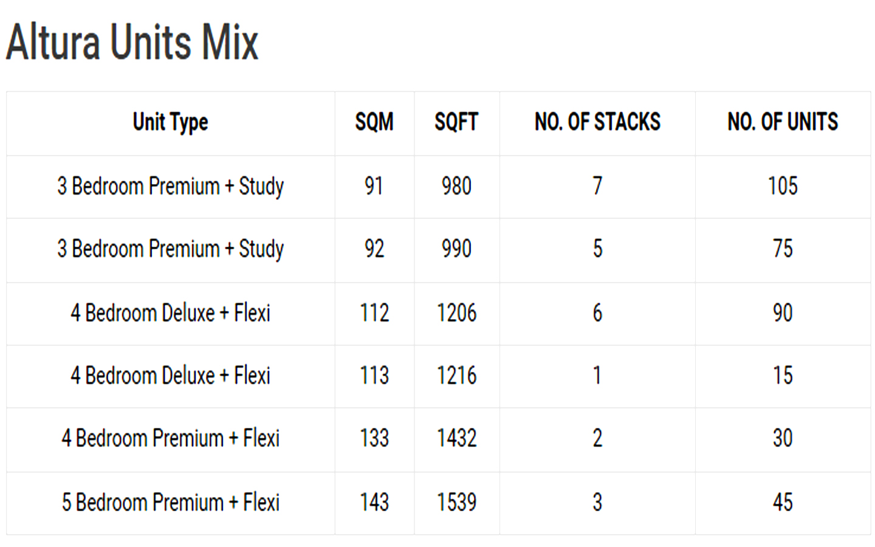
Task: Click the SQM column header
Action: (374, 122)
